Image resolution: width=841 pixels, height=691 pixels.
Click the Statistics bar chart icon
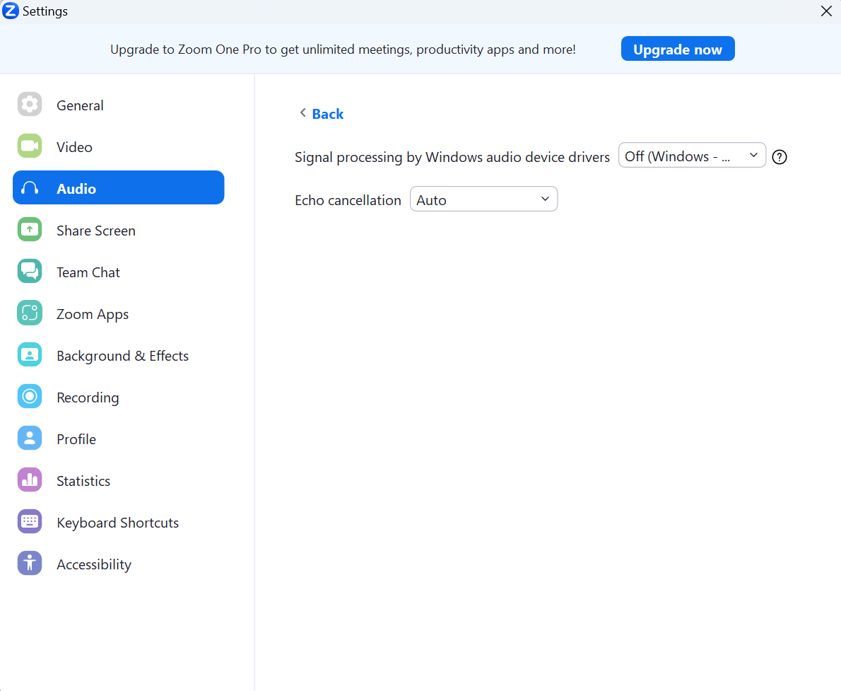[x=30, y=480]
